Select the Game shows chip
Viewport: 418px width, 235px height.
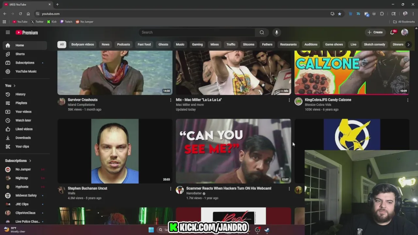(334, 44)
